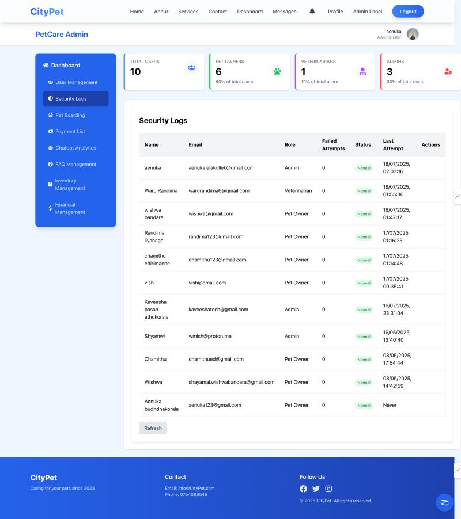Open Admin Panel navigation link
The height and width of the screenshot is (519, 461).
click(368, 12)
